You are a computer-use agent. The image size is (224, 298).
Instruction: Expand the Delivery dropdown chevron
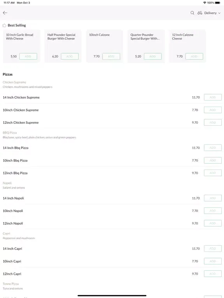pyautogui.click(x=219, y=13)
